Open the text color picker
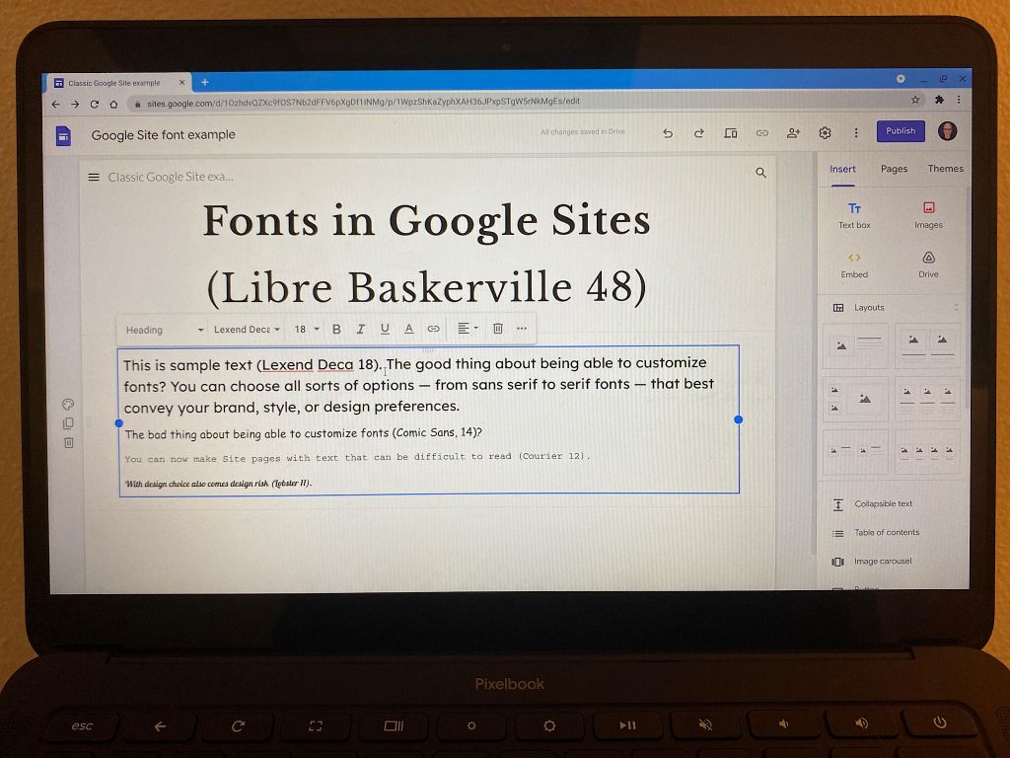 pos(409,329)
